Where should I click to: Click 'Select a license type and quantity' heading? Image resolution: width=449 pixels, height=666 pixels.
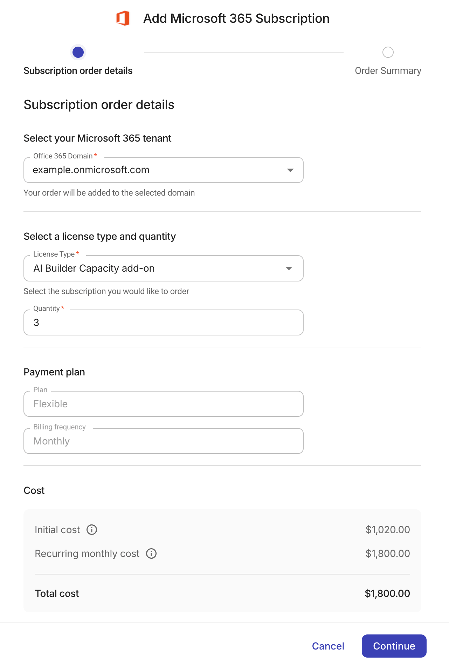[x=100, y=237]
